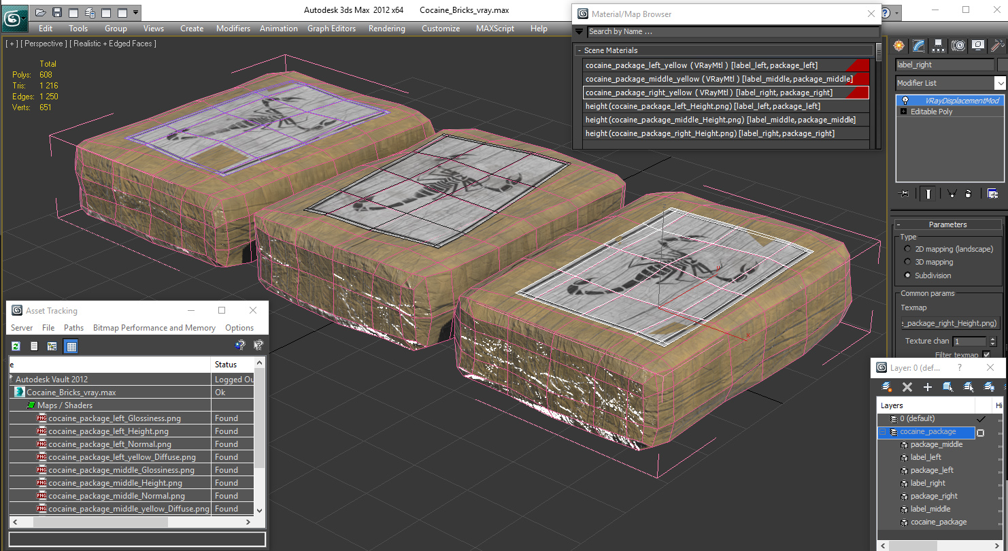Click the Create New Layer icon

click(886, 386)
